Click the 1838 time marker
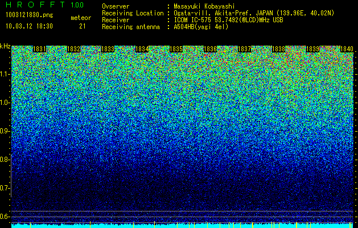 (279, 49)
